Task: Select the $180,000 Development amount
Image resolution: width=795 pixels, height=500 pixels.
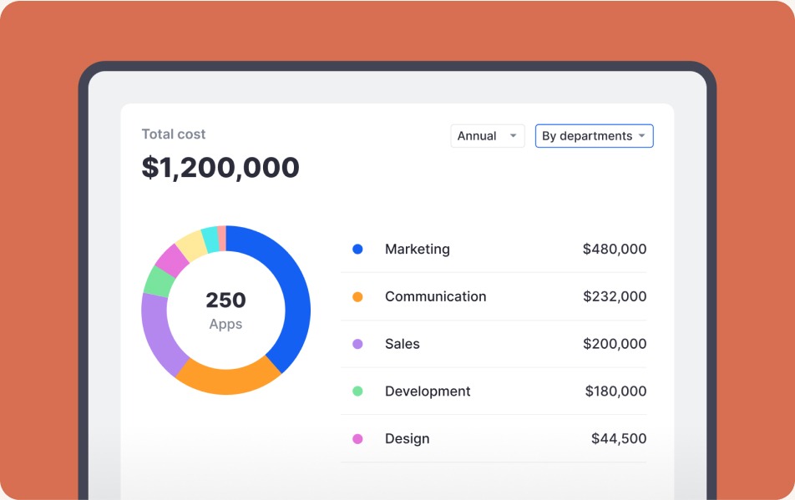Action: [x=615, y=391]
